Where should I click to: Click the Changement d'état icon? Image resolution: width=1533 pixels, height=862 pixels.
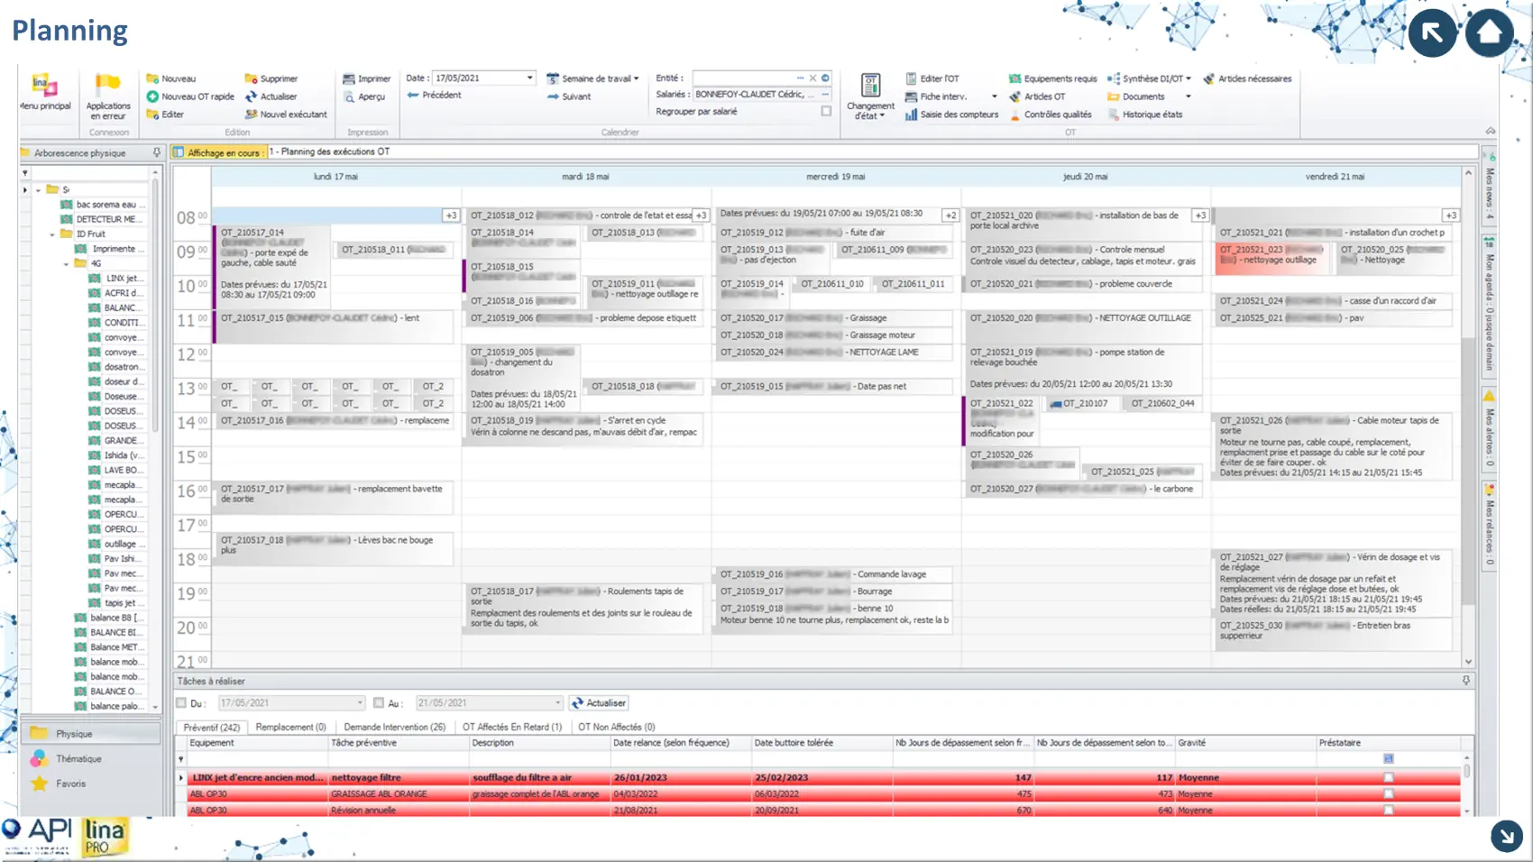point(870,87)
